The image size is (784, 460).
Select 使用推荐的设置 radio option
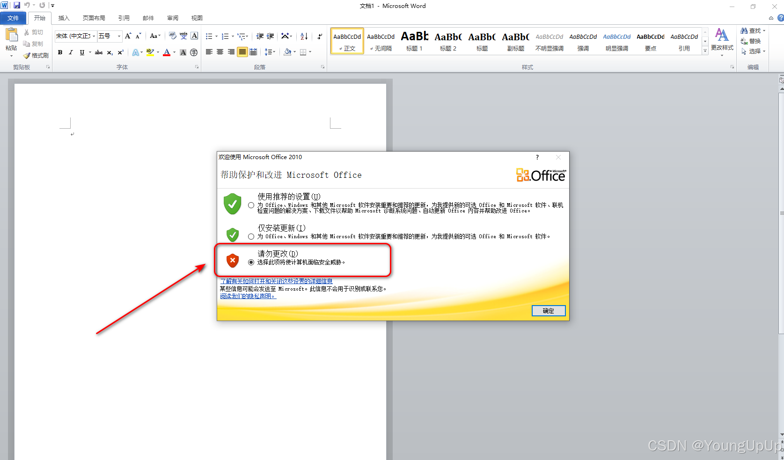251,205
